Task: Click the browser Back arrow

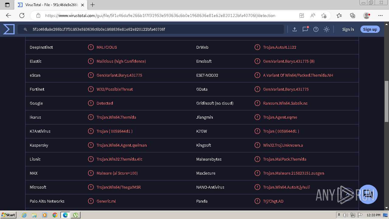Action: pos(9,16)
